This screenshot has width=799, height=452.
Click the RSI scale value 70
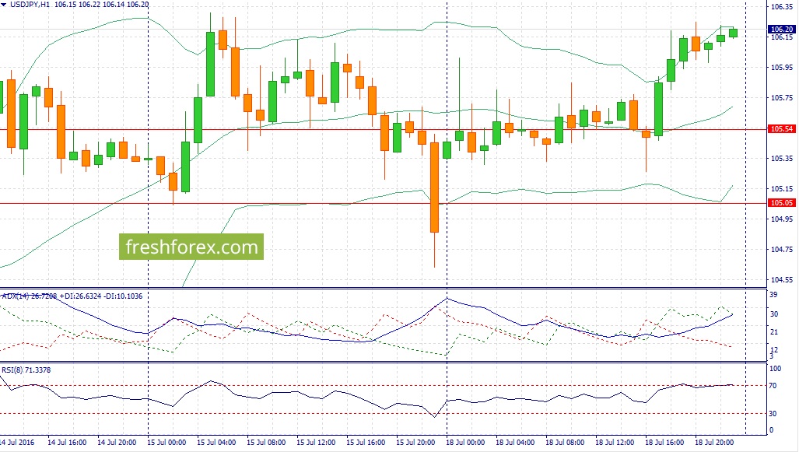click(773, 386)
